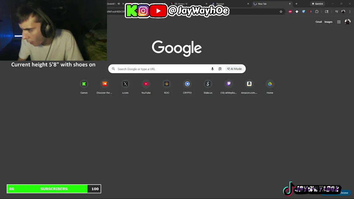The height and width of the screenshot is (199, 354).
Task: Open the Google Drive Home shortcut
Action: tap(270, 87)
